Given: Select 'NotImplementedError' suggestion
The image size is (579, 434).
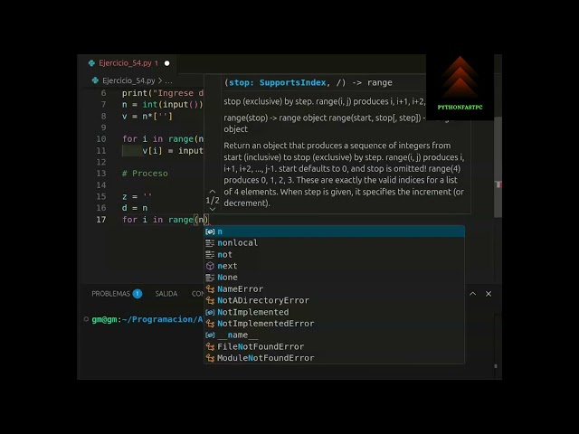Looking at the screenshot, I should click(x=334, y=324).
